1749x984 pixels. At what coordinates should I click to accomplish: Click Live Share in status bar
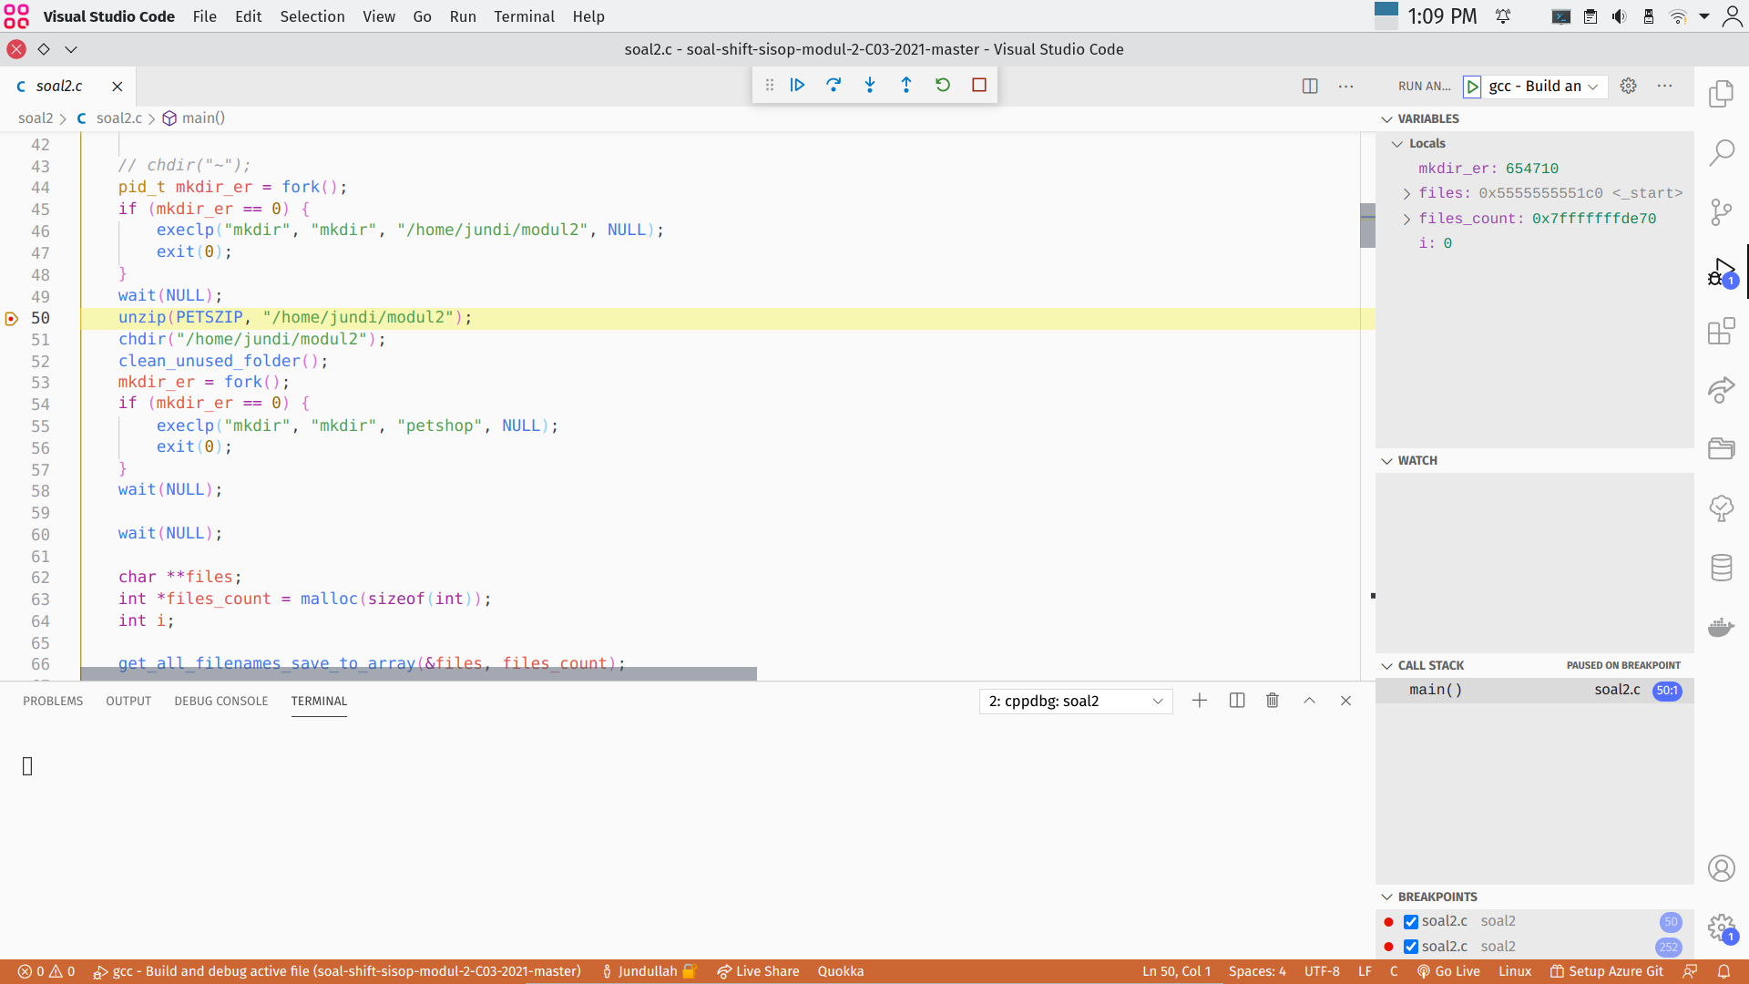758,971
